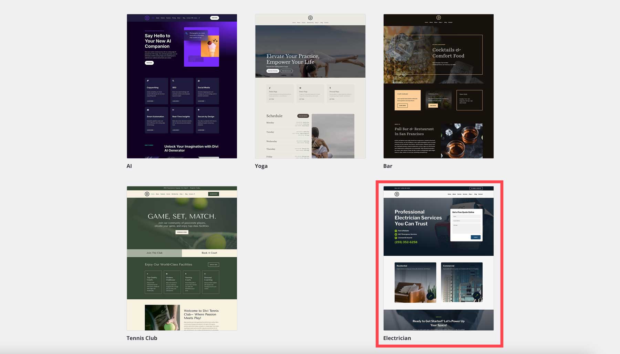Click the green check icon beside Fast & Reliable
The height and width of the screenshot is (354, 620).
(395, 230)
